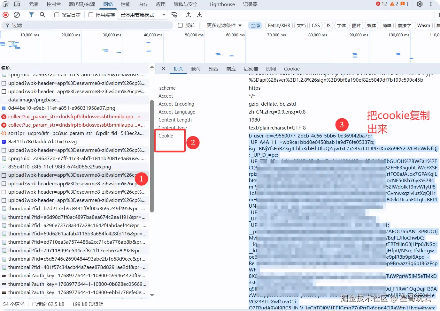
Task: Open the 应用 panel tab
Action: click(x=161, y=4)
